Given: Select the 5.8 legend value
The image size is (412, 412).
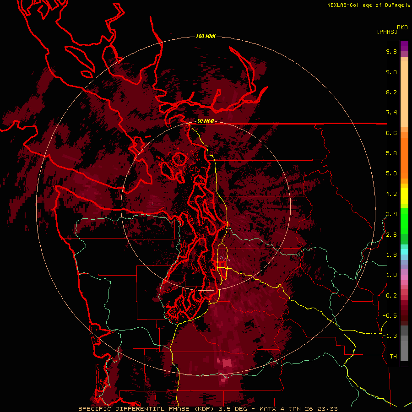Looking at the screenshot, I should point(391,153).
